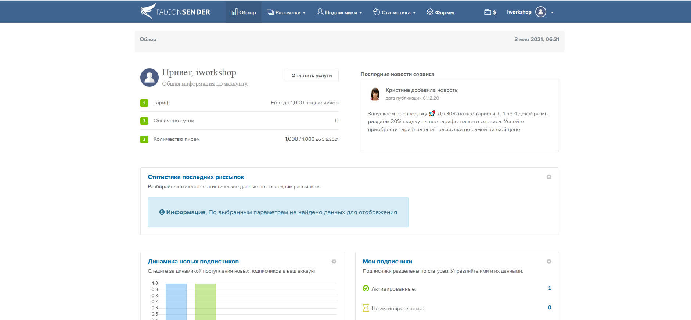Image resolution: width=691 pixels, height=320 pixels.
Task: Open the Статистика dropdown menu
Action: click(395, 12)
